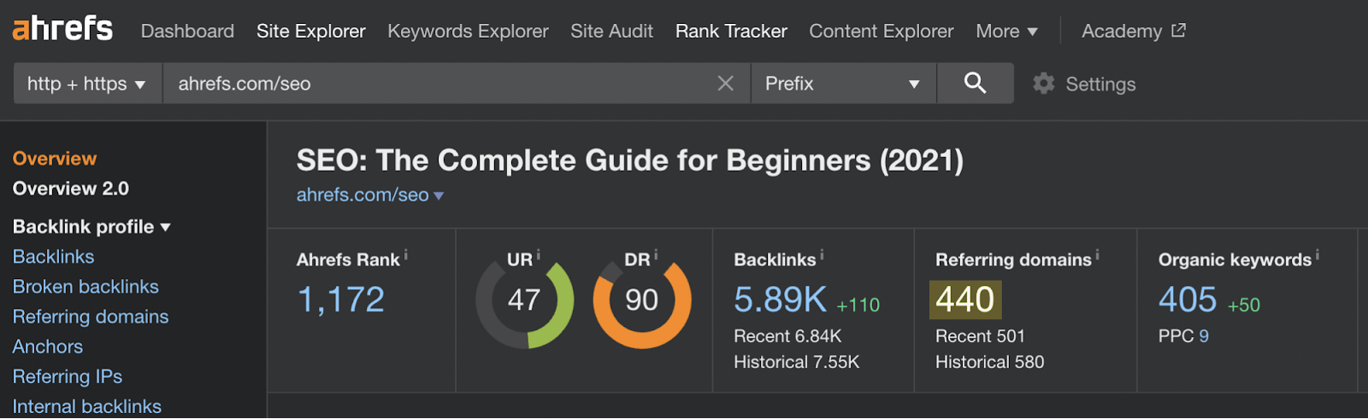
Task: Click inside the URL input field
Action: click(436, 84)
